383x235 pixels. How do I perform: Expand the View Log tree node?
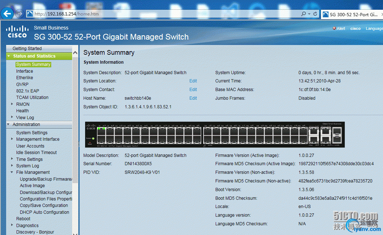point(12,117)
